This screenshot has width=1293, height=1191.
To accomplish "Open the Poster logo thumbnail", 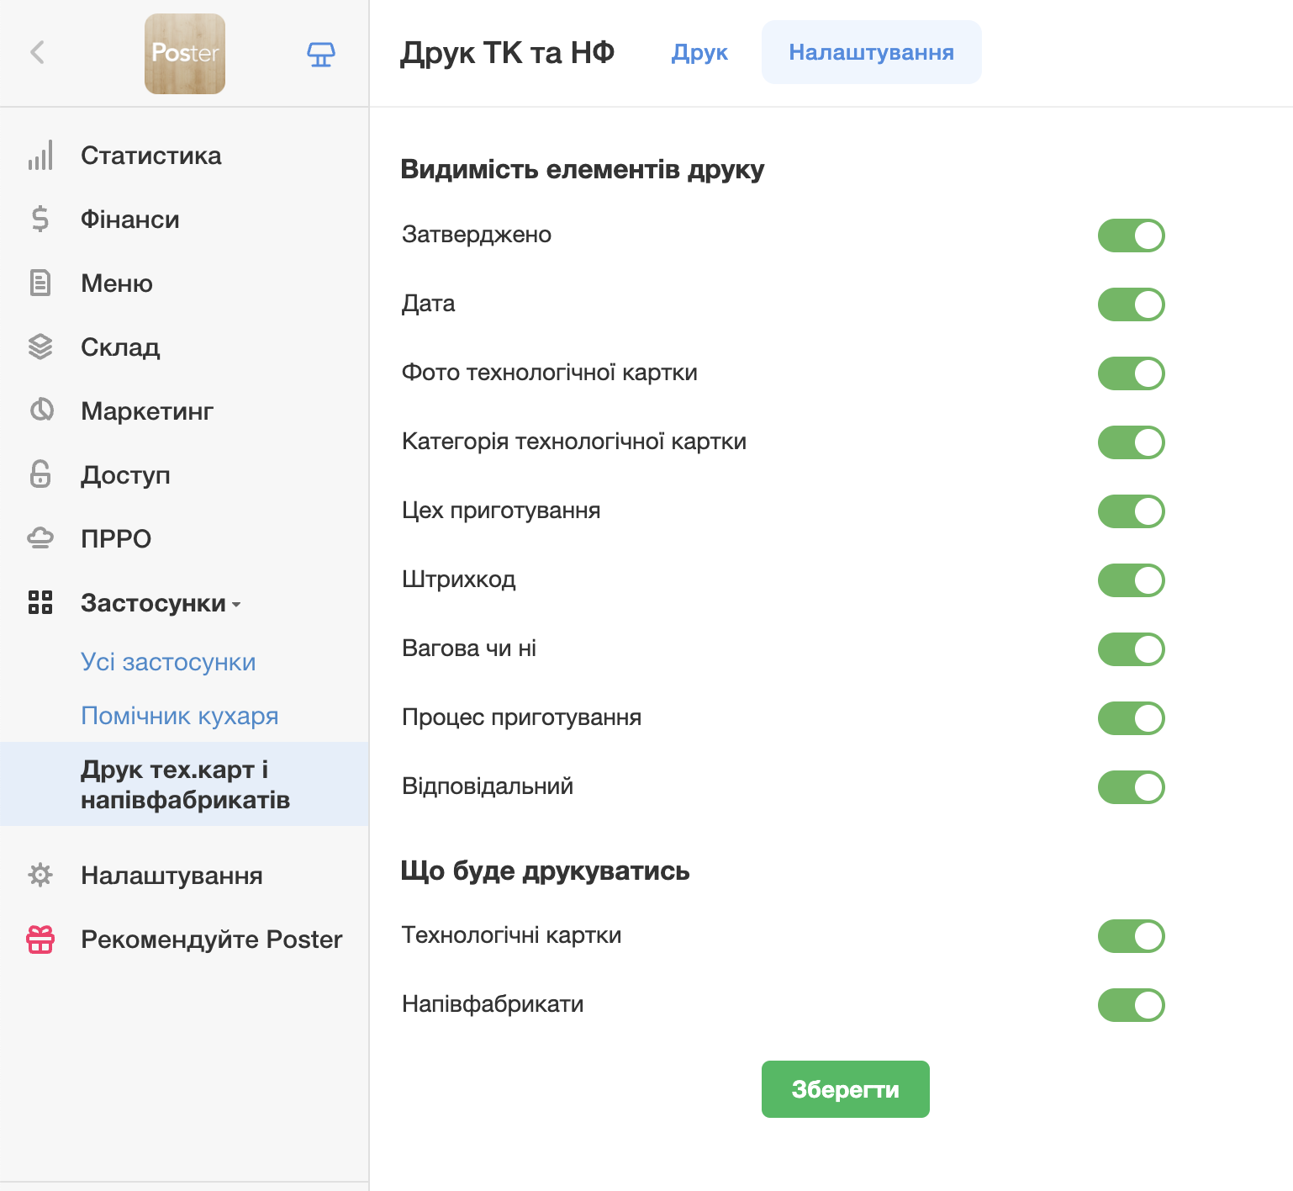I will click(x=185, y=54).
